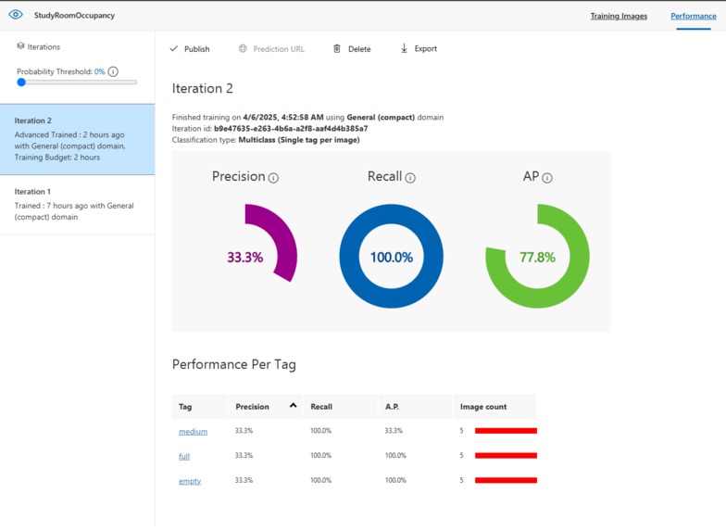Click the Probability Threshold info icon

tap(113, 72)
